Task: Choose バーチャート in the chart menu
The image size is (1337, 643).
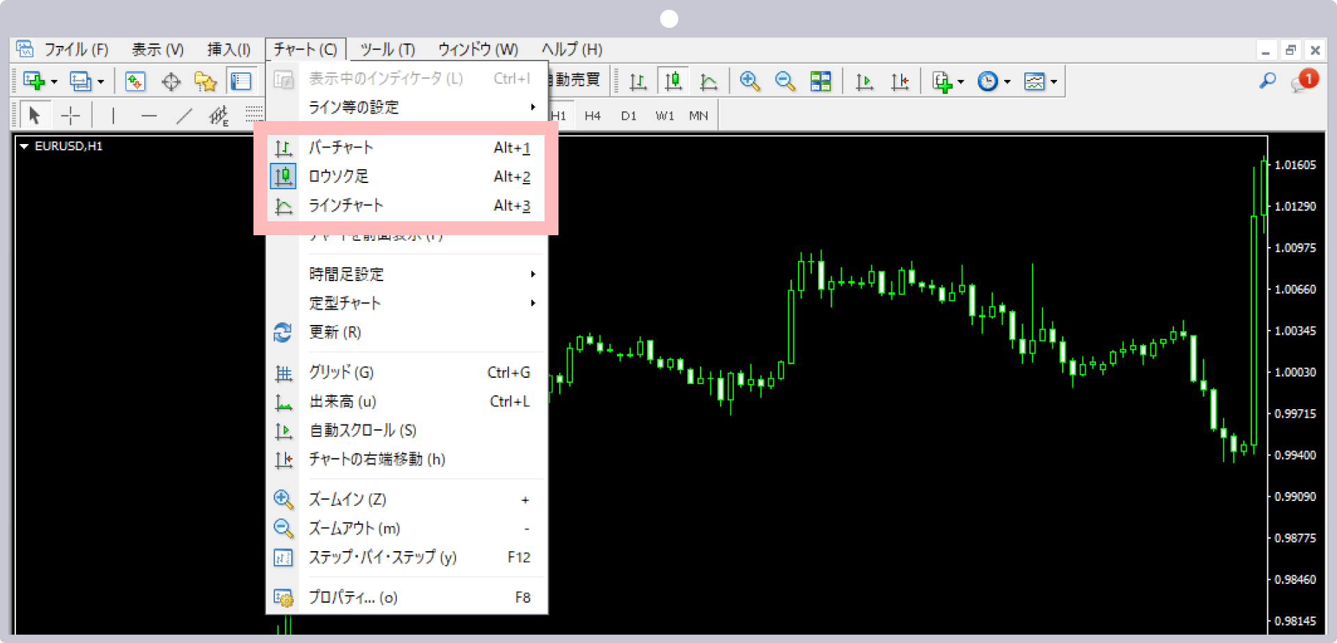Action: click(407, 148)
